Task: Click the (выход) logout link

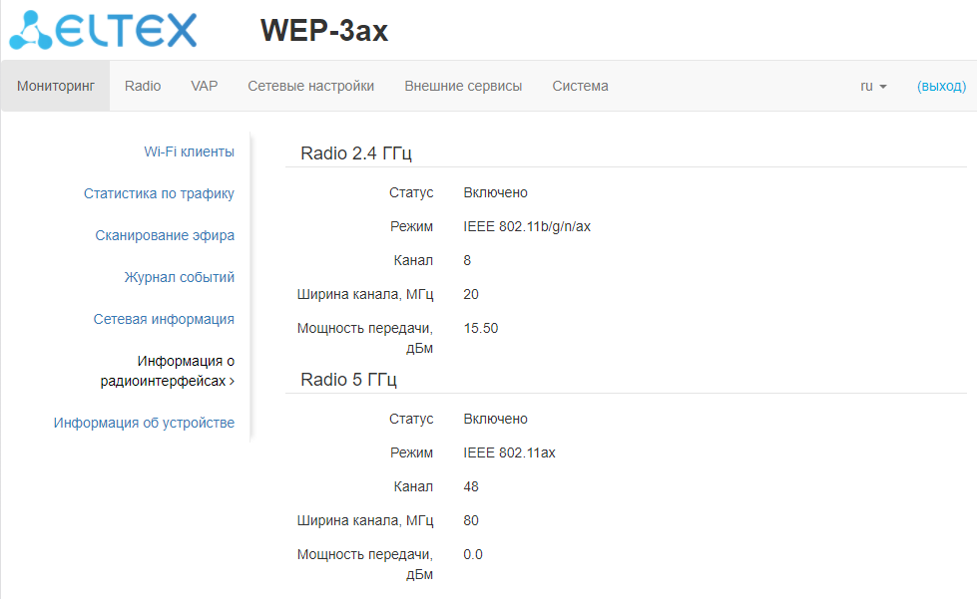Action: coord(941,86)
